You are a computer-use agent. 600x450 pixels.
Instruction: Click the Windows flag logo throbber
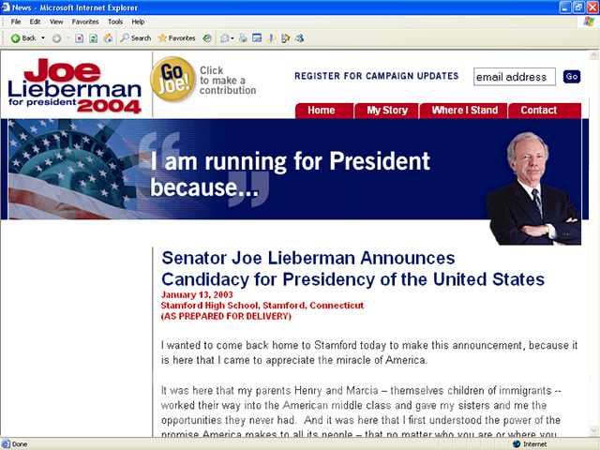[x=589, y=22]
